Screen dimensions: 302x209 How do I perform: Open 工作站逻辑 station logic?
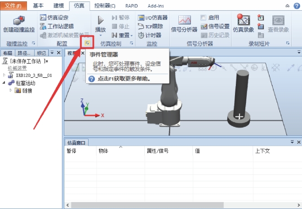click(x=57, y=26)
